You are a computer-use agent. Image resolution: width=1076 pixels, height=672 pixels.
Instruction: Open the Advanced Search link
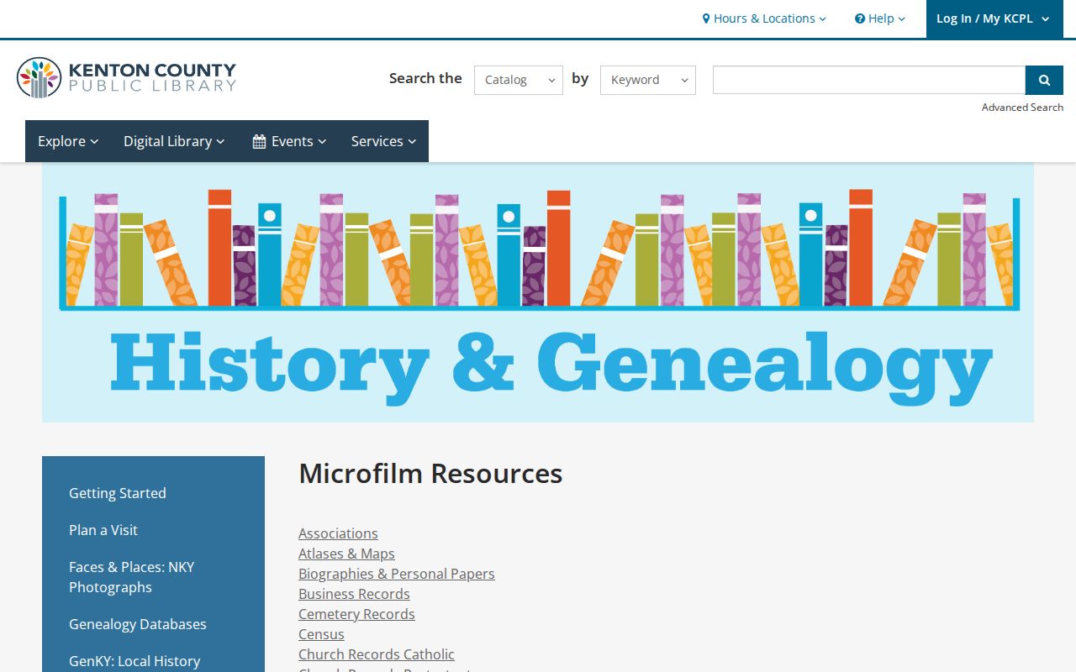pyautogui.click(x=1022, y=108)
